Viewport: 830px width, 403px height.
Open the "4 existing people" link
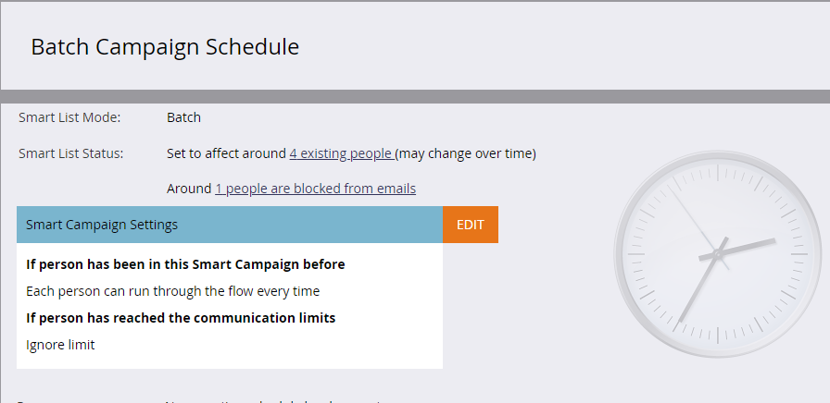click(341, 153)
